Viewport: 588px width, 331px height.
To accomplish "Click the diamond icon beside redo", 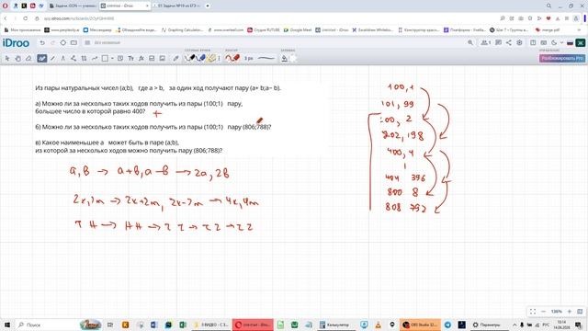I will pos(63,43).
